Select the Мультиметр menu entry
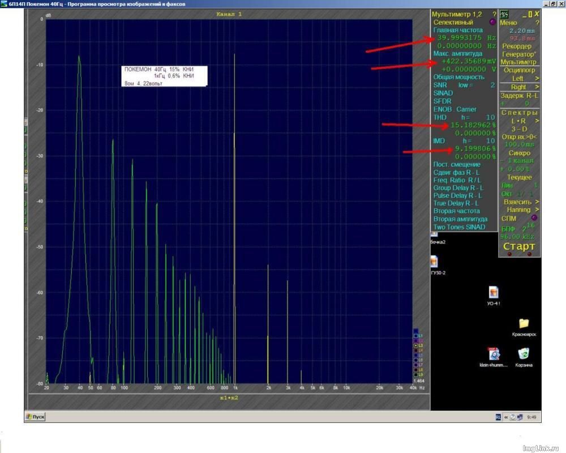566x453 pixels. tap(518, 62)
